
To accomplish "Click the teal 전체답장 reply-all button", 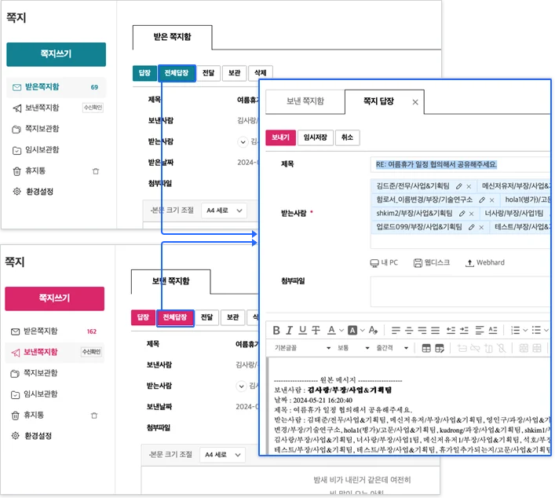I will (x=176, y=73).
